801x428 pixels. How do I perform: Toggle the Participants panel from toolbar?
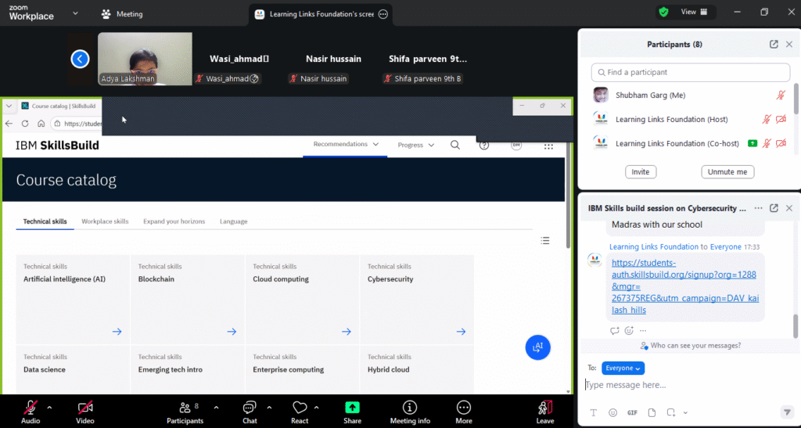[185, 408]
